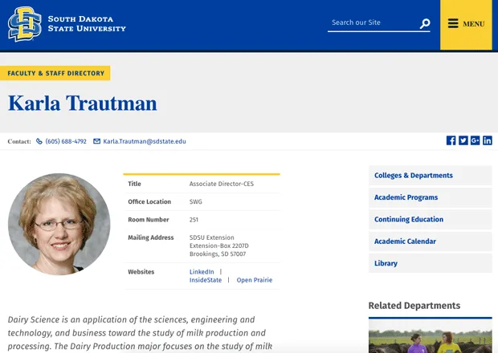Image resolution: width=498 pixels, height=353 pixels.
Task: Click the envelope email icon
Action: click(x=96, y=141)
